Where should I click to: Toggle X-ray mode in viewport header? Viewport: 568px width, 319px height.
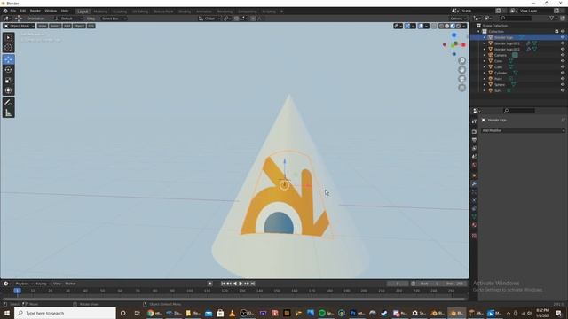pyautogui.click(x=434, y=26)
